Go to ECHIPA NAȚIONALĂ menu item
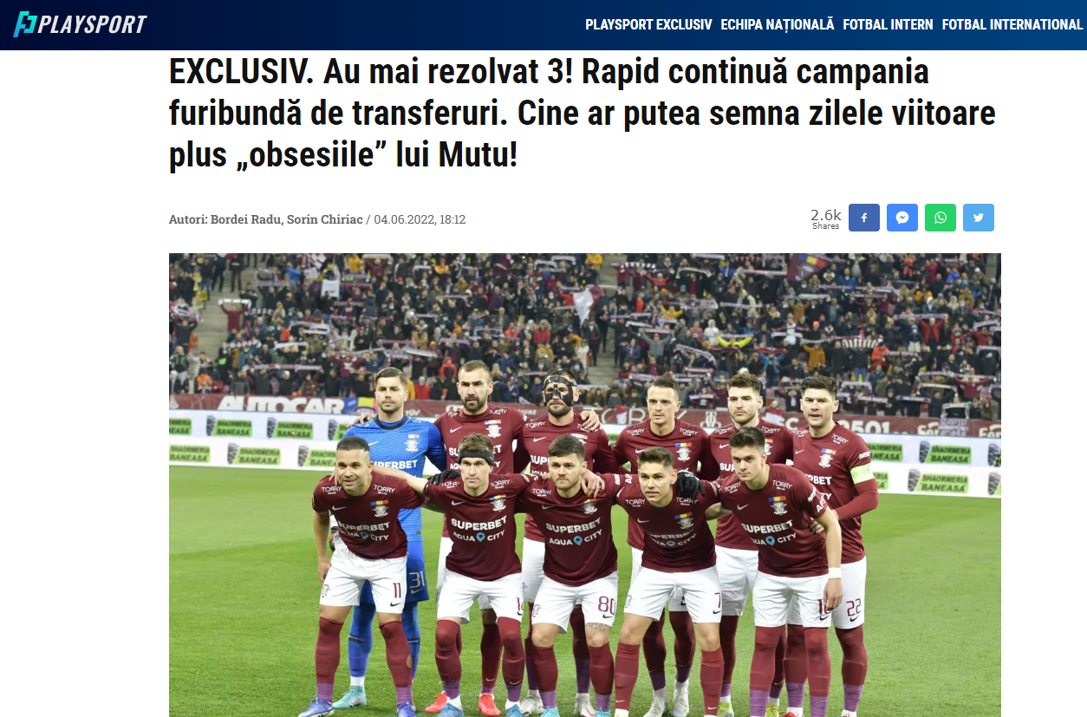 778,24
